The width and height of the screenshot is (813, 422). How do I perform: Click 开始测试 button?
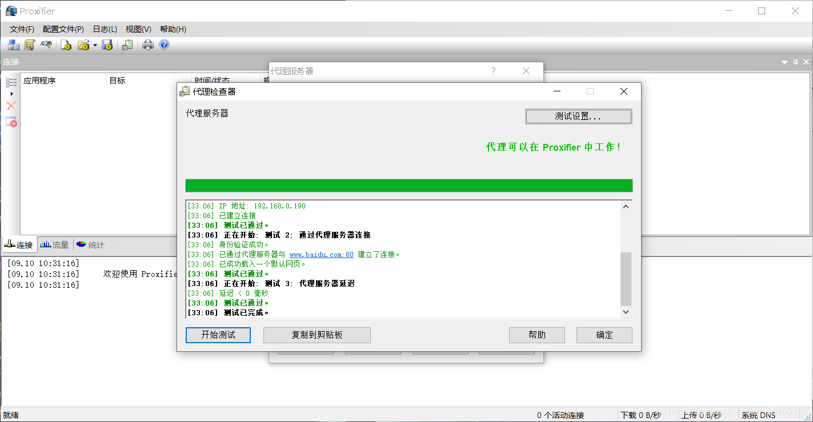click(x=218, y=335)
